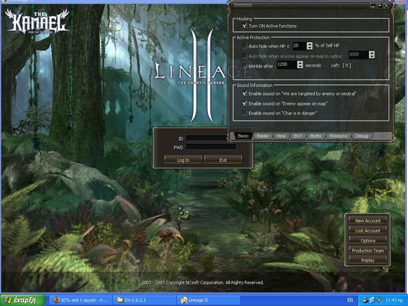The image size is (408, 306).
Task: Click the Exit button on login panel
Action: (223, 160)
